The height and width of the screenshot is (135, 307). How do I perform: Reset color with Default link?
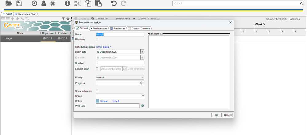pos(115,101)
